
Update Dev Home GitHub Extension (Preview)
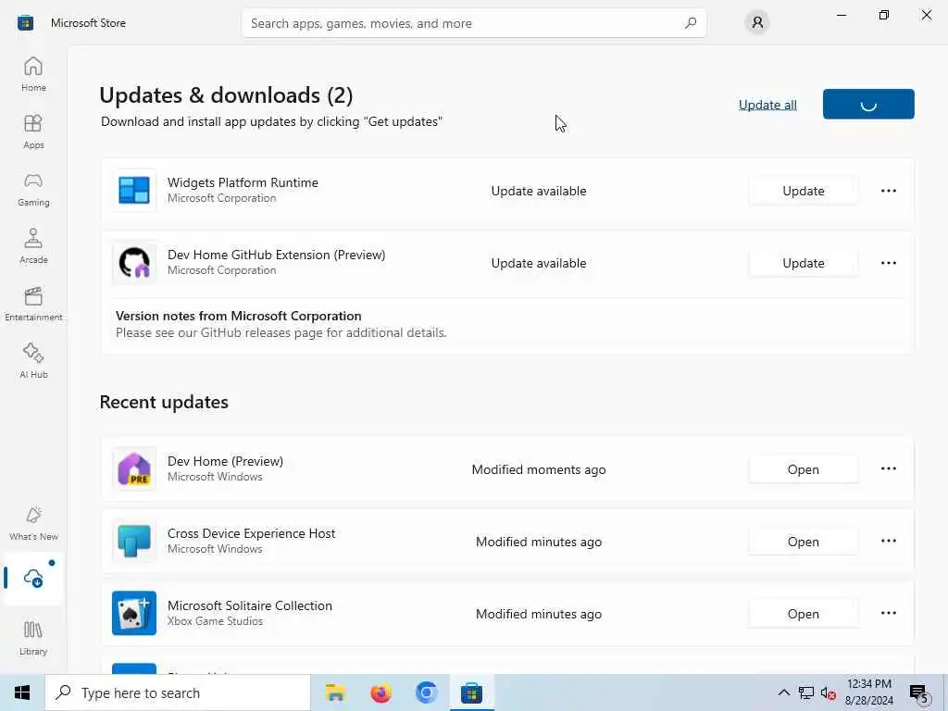pyautogui.click(x=803, y=263)
